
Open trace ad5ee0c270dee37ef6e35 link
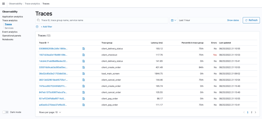pos(53,105)
